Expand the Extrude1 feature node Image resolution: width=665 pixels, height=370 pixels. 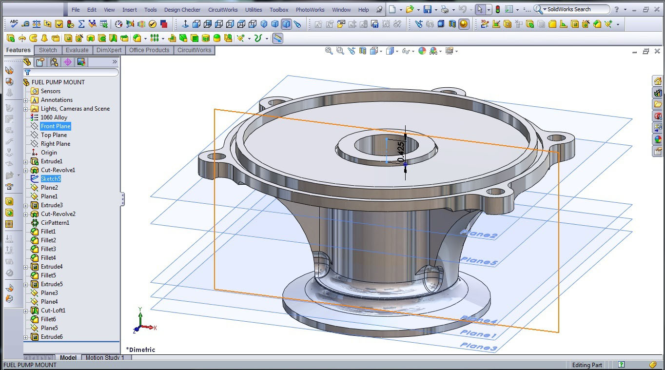pos(26,161)
